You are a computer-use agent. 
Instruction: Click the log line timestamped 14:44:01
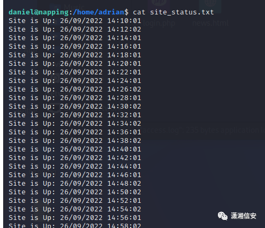point(75,166)
